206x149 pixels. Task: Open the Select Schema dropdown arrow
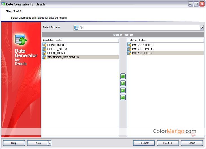point(201,28)
